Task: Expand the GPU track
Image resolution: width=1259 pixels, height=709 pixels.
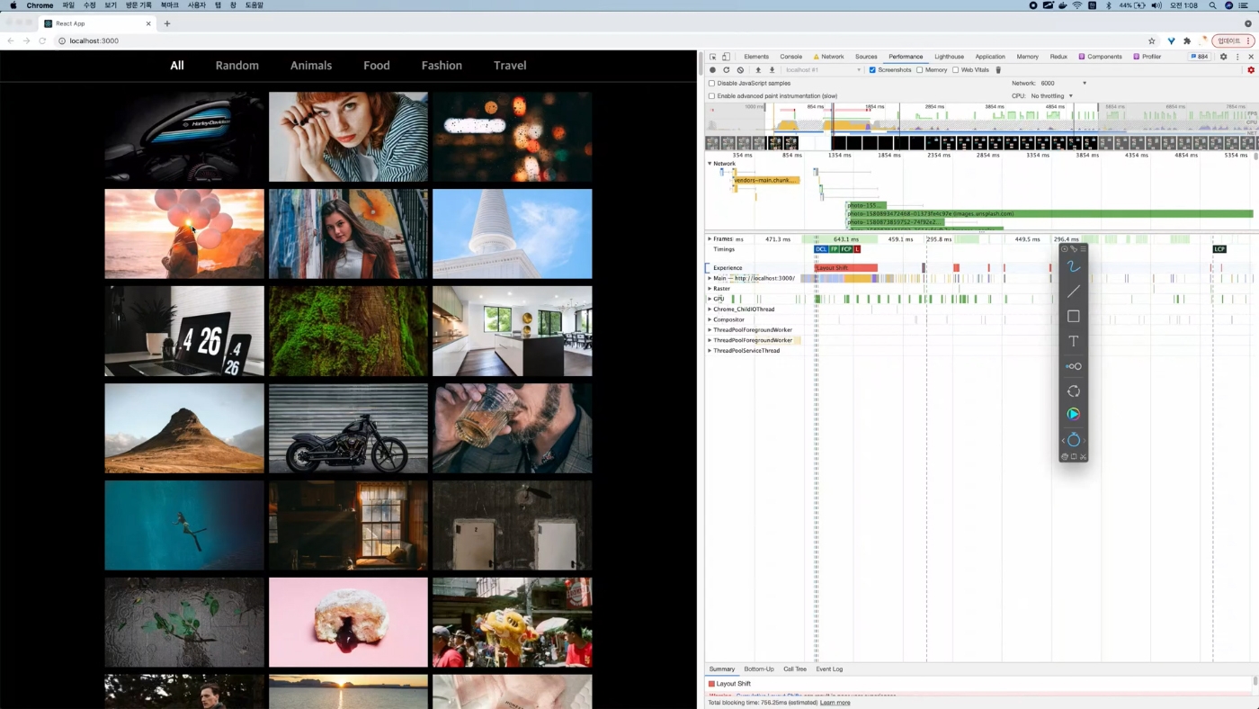Action: [x=710, y=299]
